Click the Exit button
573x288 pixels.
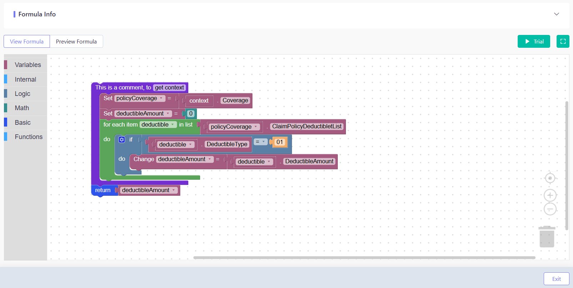click(556, 279)
